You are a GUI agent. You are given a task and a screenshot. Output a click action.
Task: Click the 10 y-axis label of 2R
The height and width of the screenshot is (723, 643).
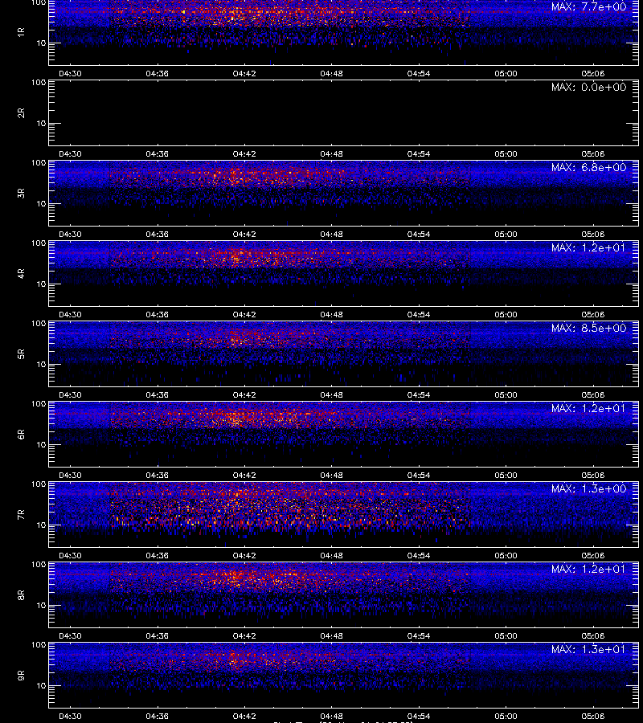point(41,124)
